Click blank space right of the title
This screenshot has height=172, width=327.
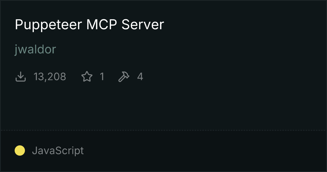pos(244,25)
